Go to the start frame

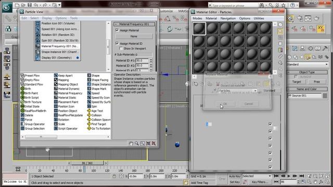pos(276,176)
